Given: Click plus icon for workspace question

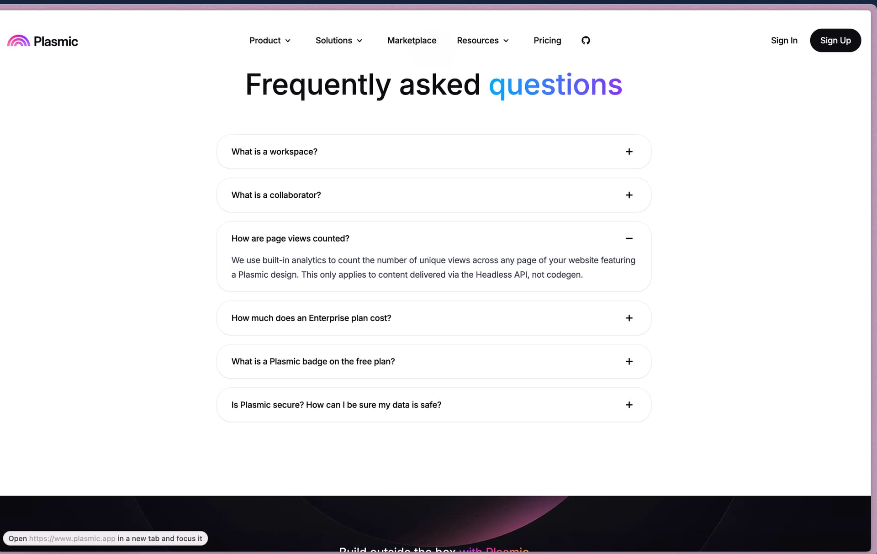Looking at the screenshot, I should (x=629, y=152).
